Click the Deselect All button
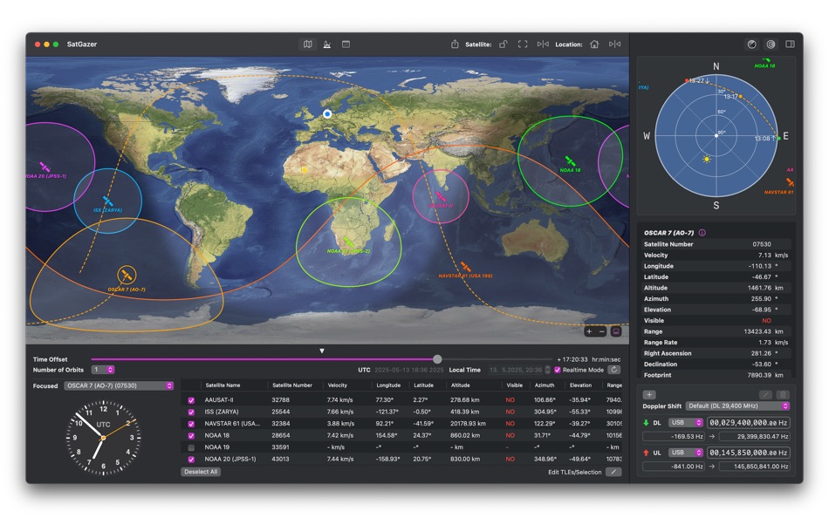 (201, 472)
